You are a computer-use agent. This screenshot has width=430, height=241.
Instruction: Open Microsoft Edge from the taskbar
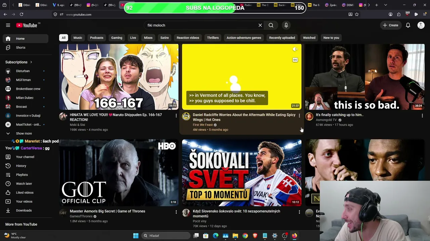click(216, 236)
